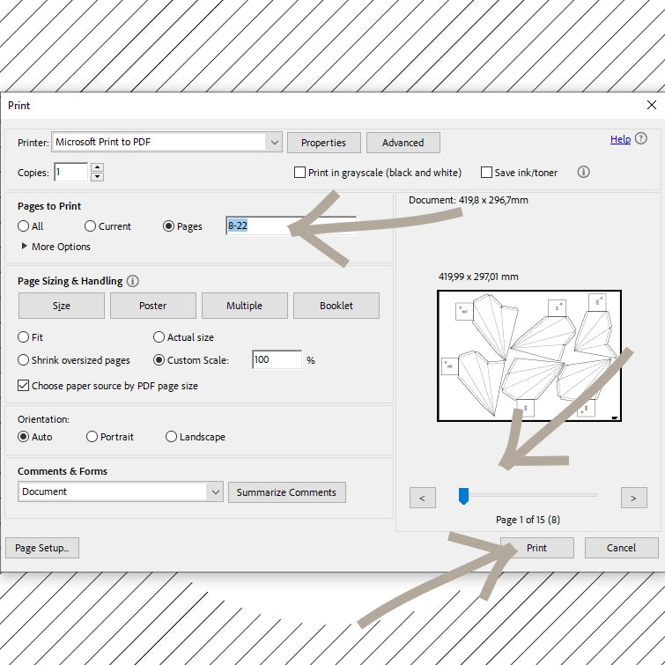Select the Booklet sizing tab
The height and width of the screenshot is (665, 665).
point(336,306)
